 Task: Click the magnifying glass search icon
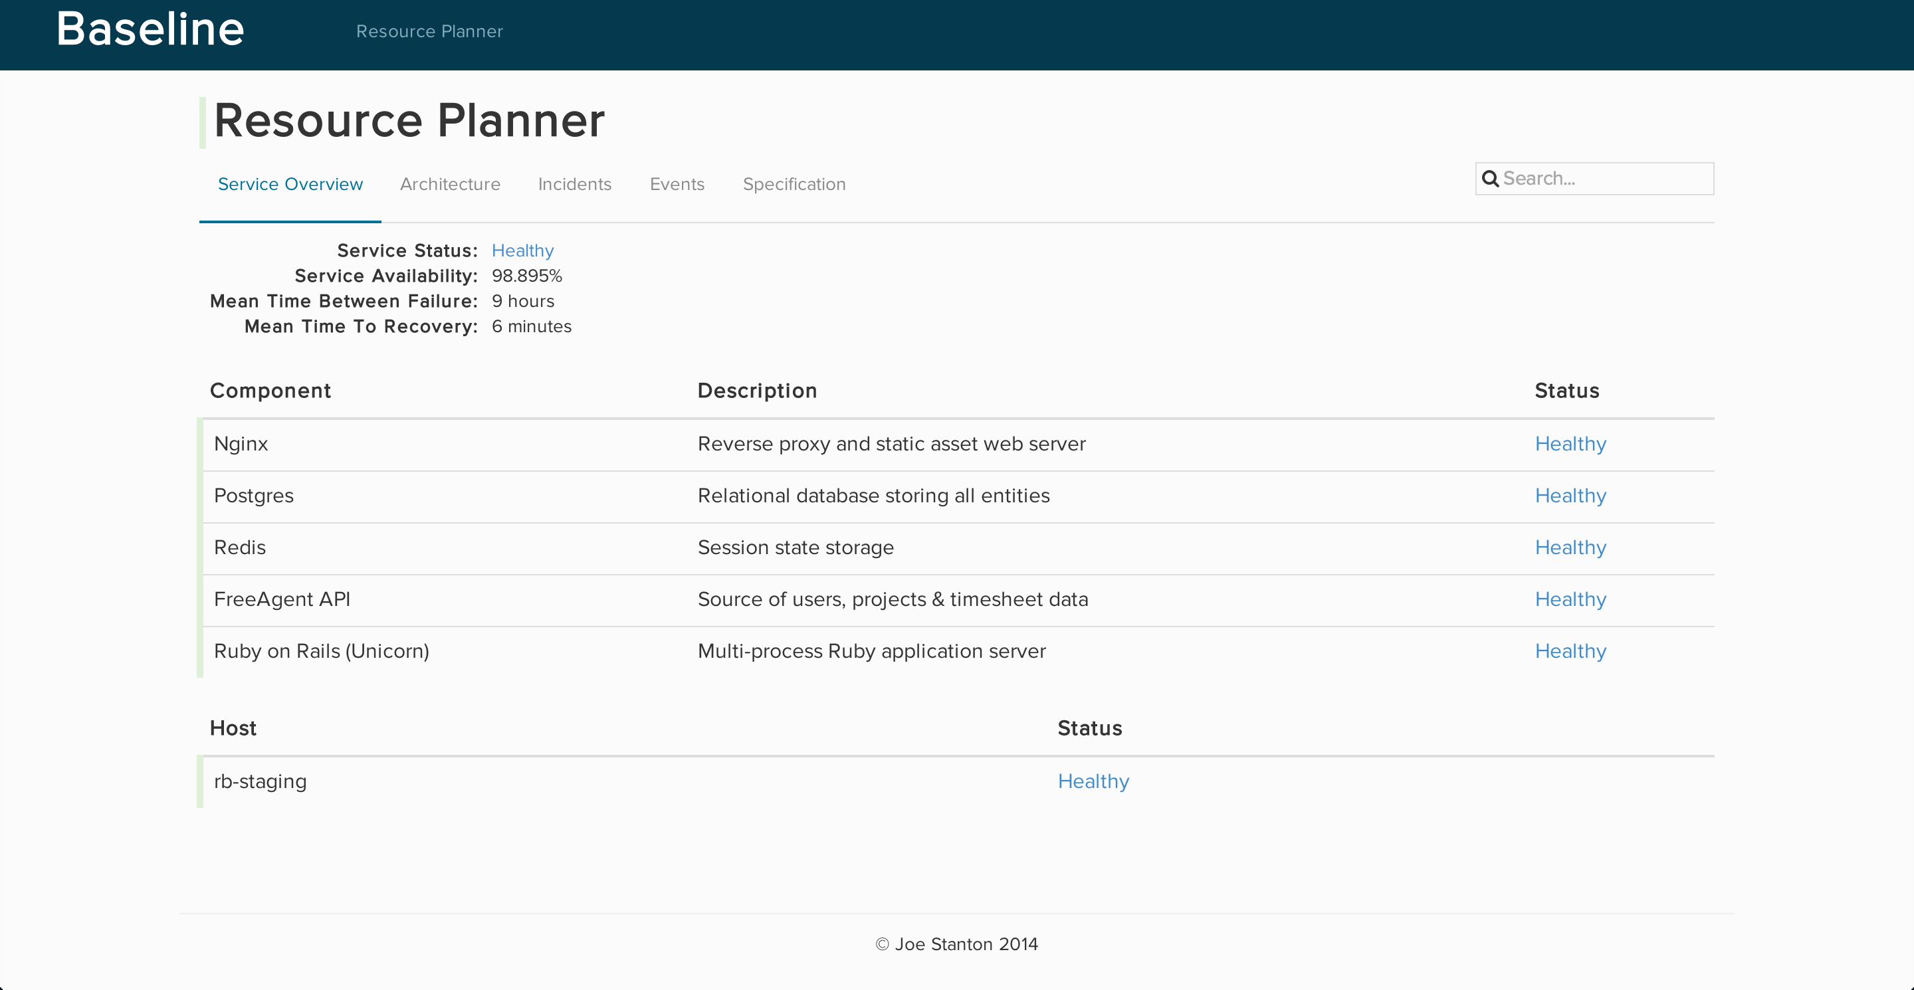(x=1490, y=179)
